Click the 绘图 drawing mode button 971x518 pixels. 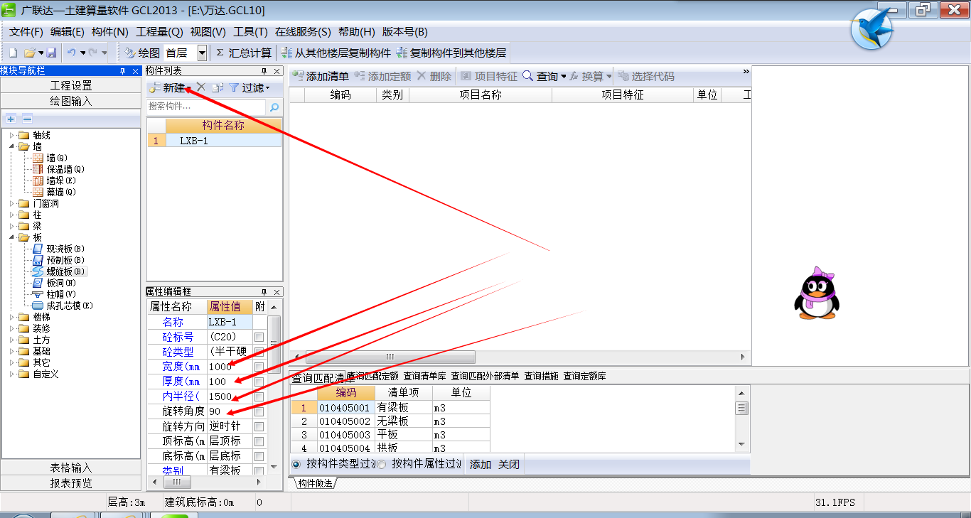[142, 53]
